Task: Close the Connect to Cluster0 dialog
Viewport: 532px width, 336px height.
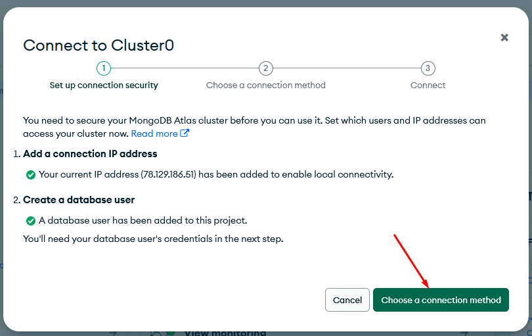Action: point(504,37)
